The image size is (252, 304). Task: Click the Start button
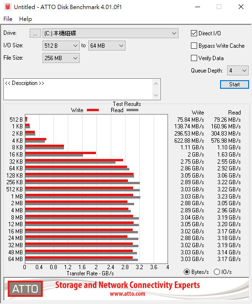234,84
